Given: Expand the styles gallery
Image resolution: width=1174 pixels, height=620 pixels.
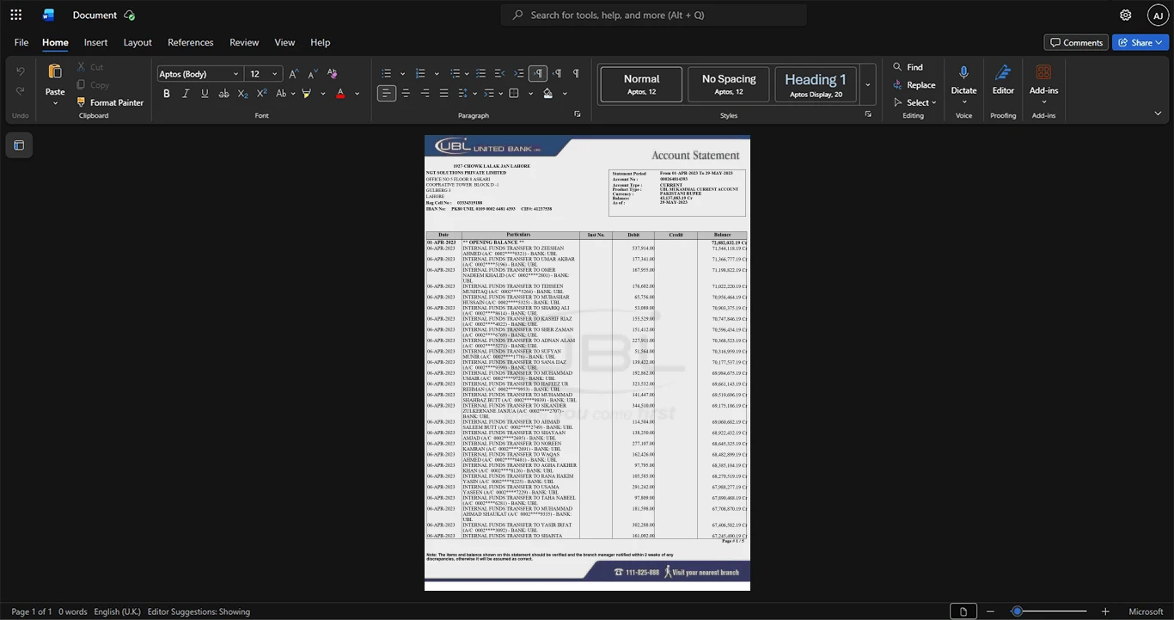Looking at the screenshot, I should [867, 85].
